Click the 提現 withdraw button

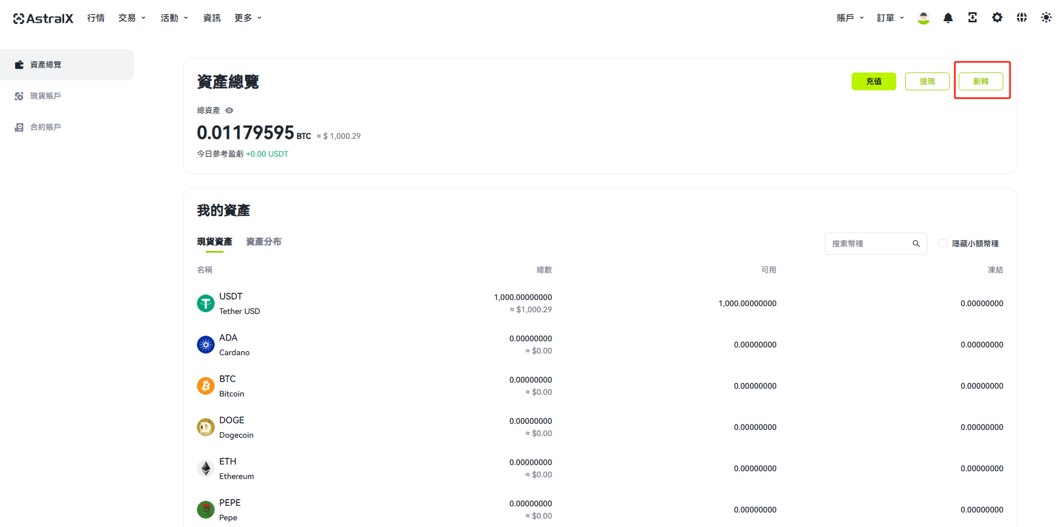click(x=927, y=81)
